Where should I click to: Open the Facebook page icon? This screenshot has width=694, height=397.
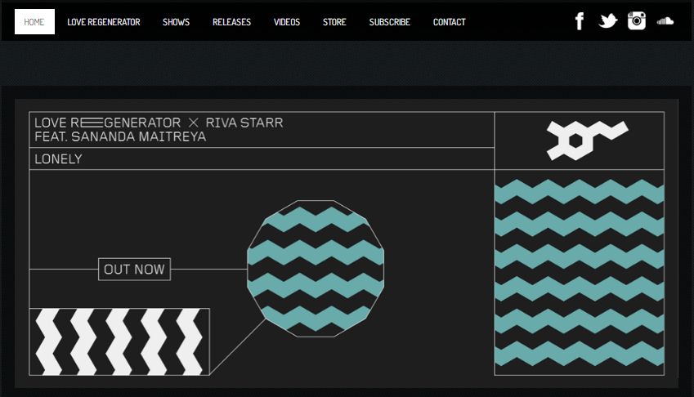coord(580,20)
